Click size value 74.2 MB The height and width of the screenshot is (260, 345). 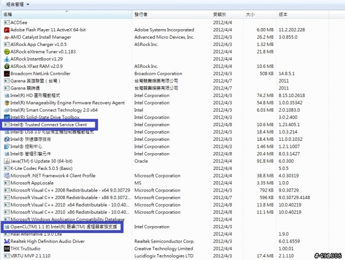point(265,95)
